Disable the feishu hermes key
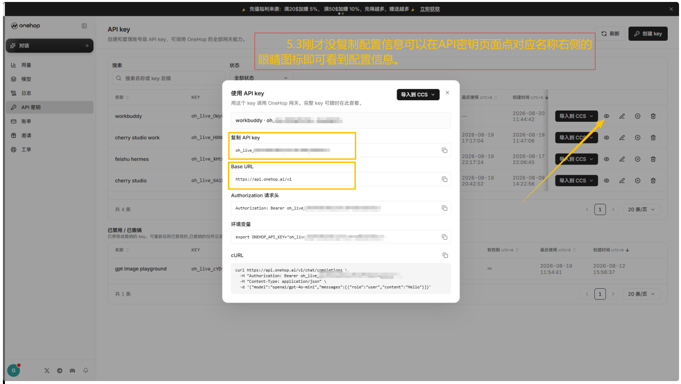681x384 pixels. (638, 159)
